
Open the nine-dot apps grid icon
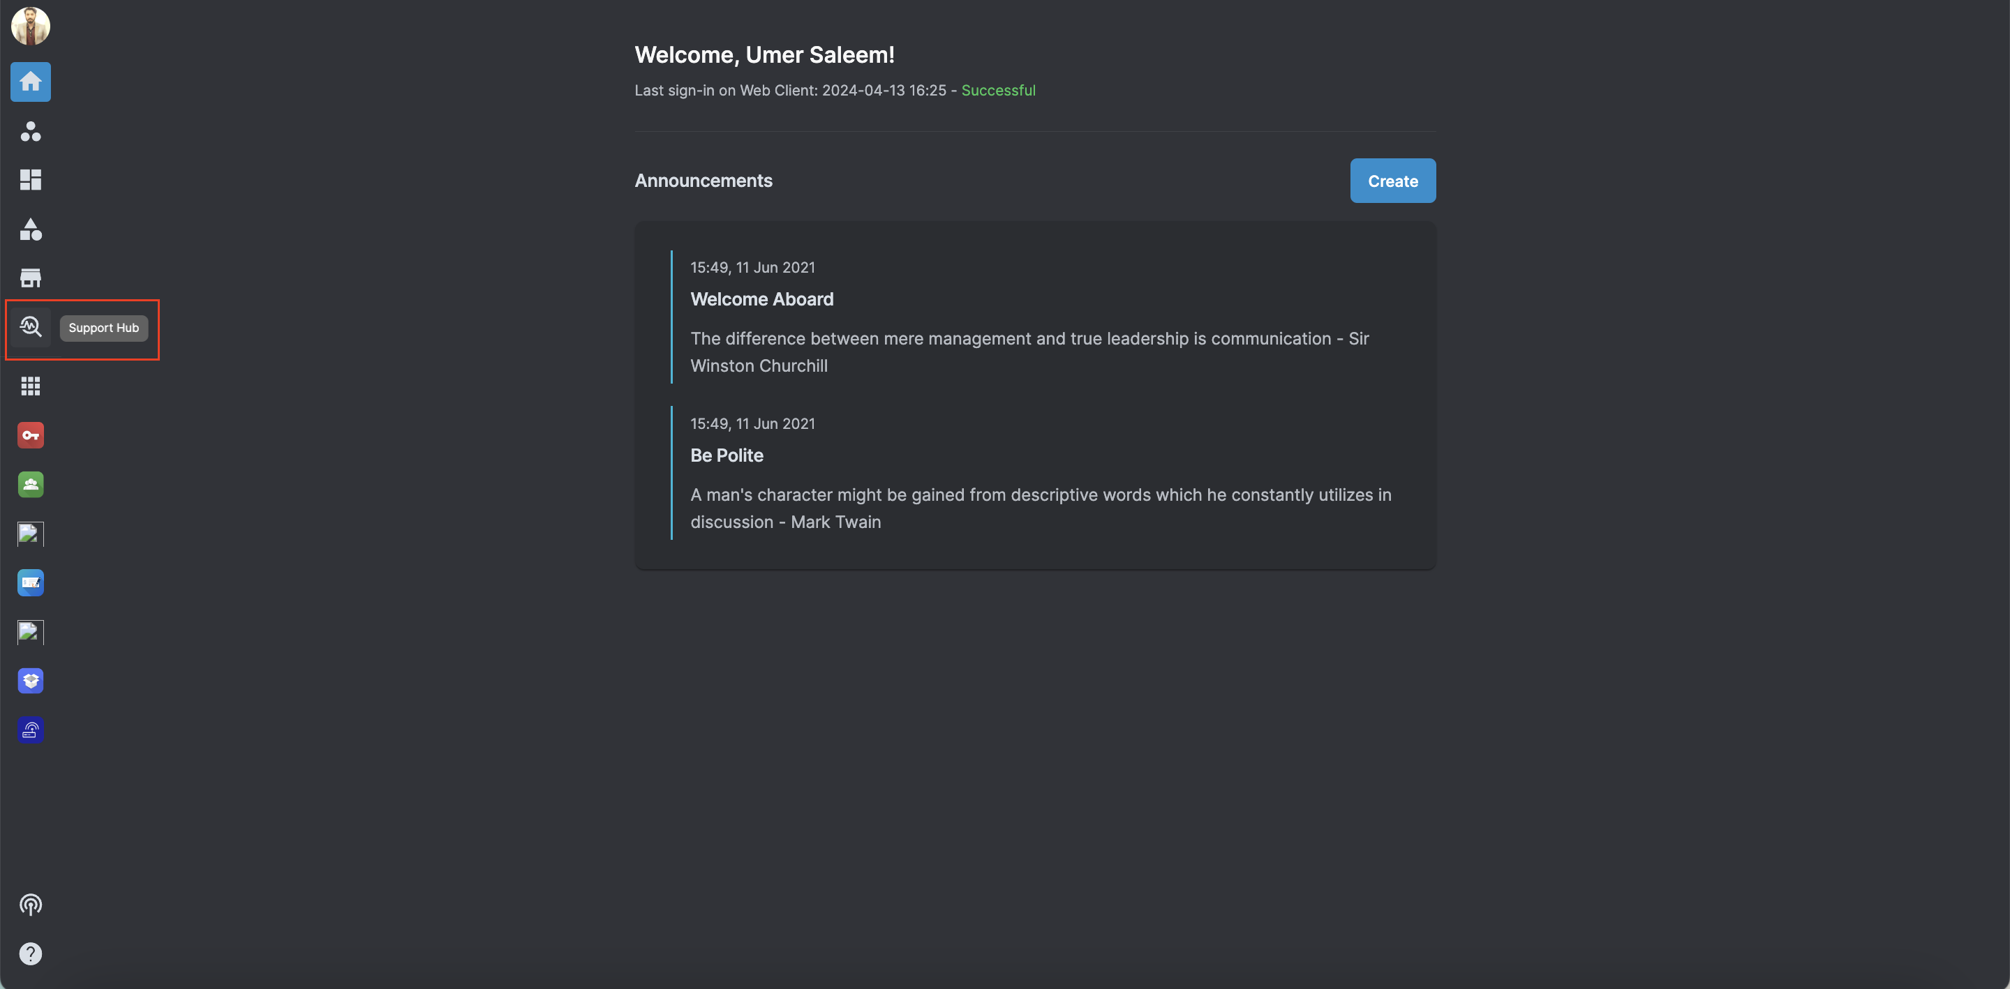tap(31, 386)
